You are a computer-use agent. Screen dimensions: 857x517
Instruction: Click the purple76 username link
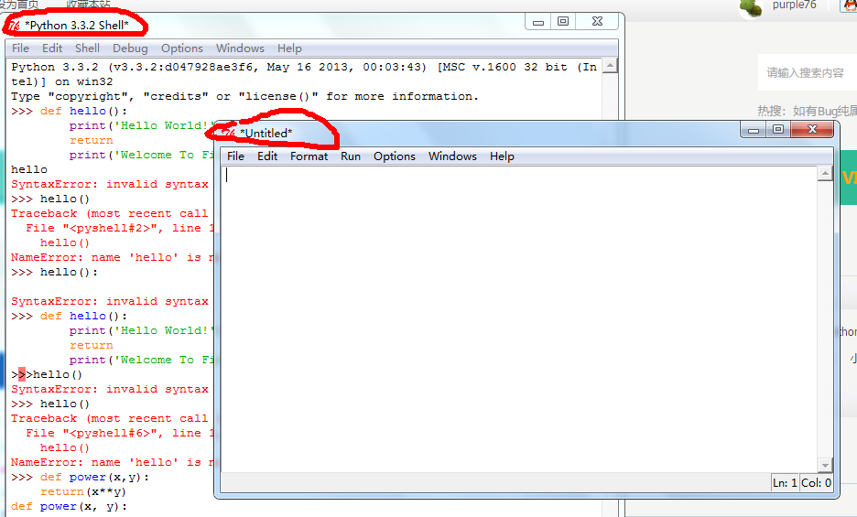[794, 5]
